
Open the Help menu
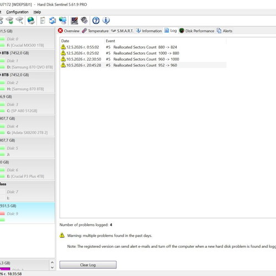click(x=37, y=12)
